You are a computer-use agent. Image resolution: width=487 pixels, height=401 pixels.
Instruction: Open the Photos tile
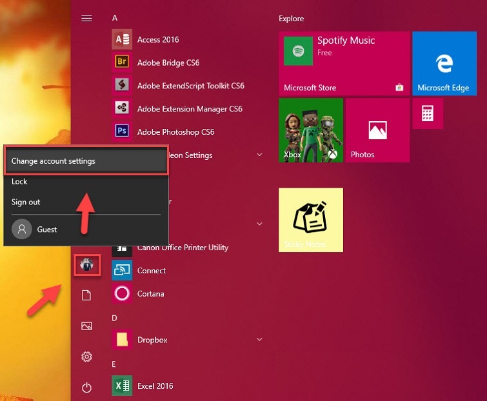[x=377, y=130]
